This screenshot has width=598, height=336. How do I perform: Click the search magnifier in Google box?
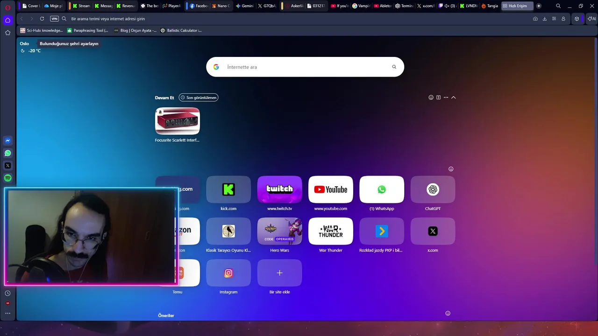pos(394,67)
